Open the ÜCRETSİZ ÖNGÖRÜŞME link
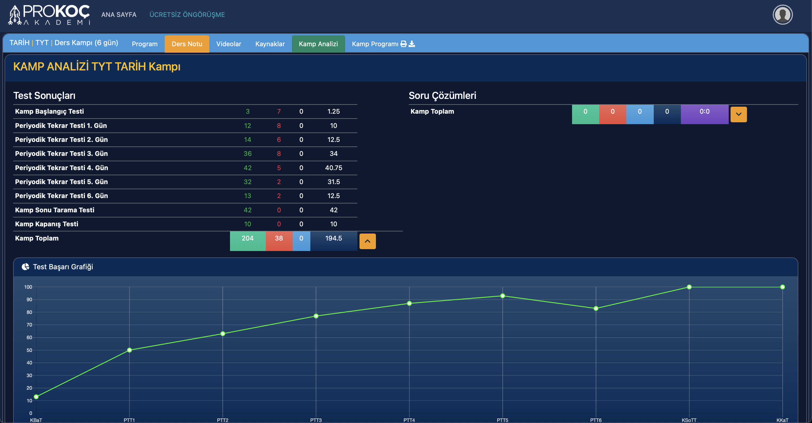 (187, 15)
